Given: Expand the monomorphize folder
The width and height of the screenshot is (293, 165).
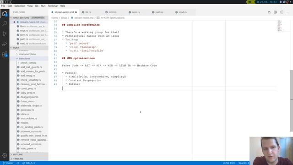Looking at the screenshot, I should (x=27, y=54).
